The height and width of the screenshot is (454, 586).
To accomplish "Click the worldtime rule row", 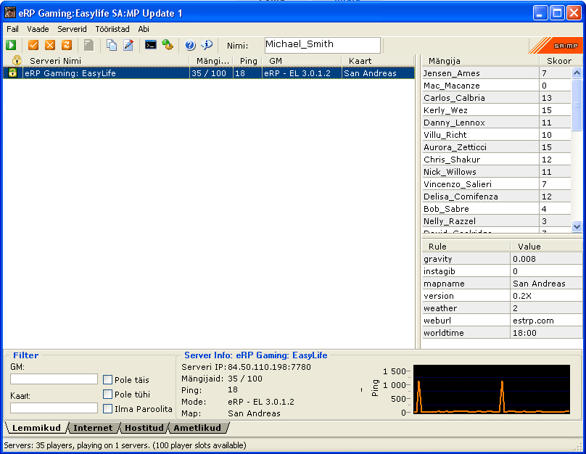I will click(503, 333).
